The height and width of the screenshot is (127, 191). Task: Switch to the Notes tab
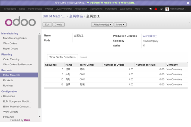(84, 57)
